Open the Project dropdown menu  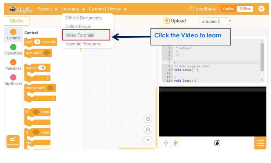click(47, 9)
